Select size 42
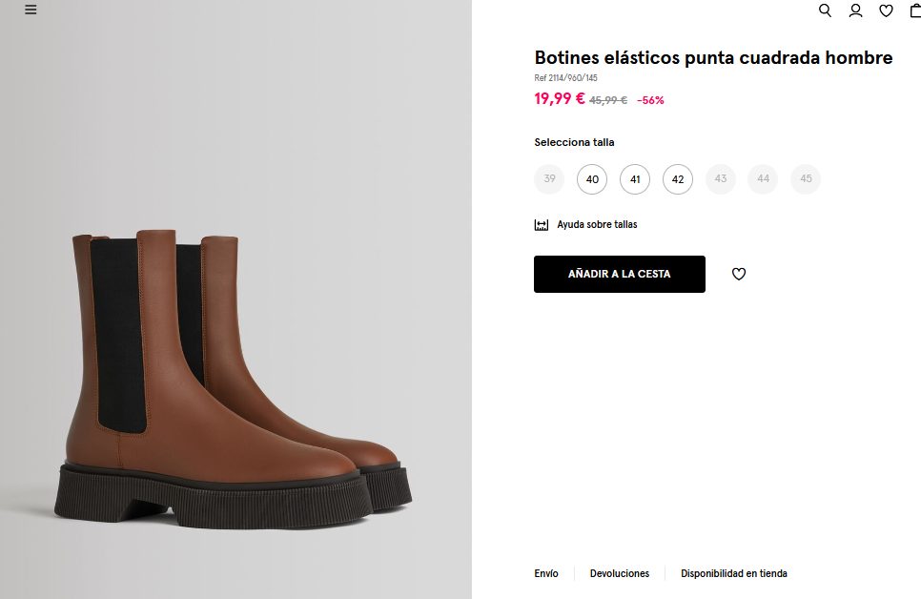Screen dimensions: 921x599 pyautogui.click(x=678, y=179)
